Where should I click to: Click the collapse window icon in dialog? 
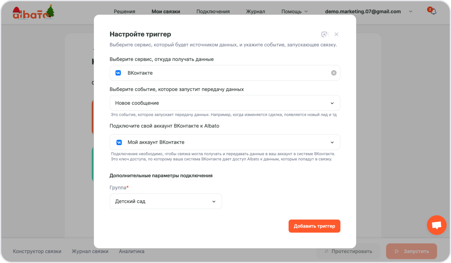click(x=324, y=34)
